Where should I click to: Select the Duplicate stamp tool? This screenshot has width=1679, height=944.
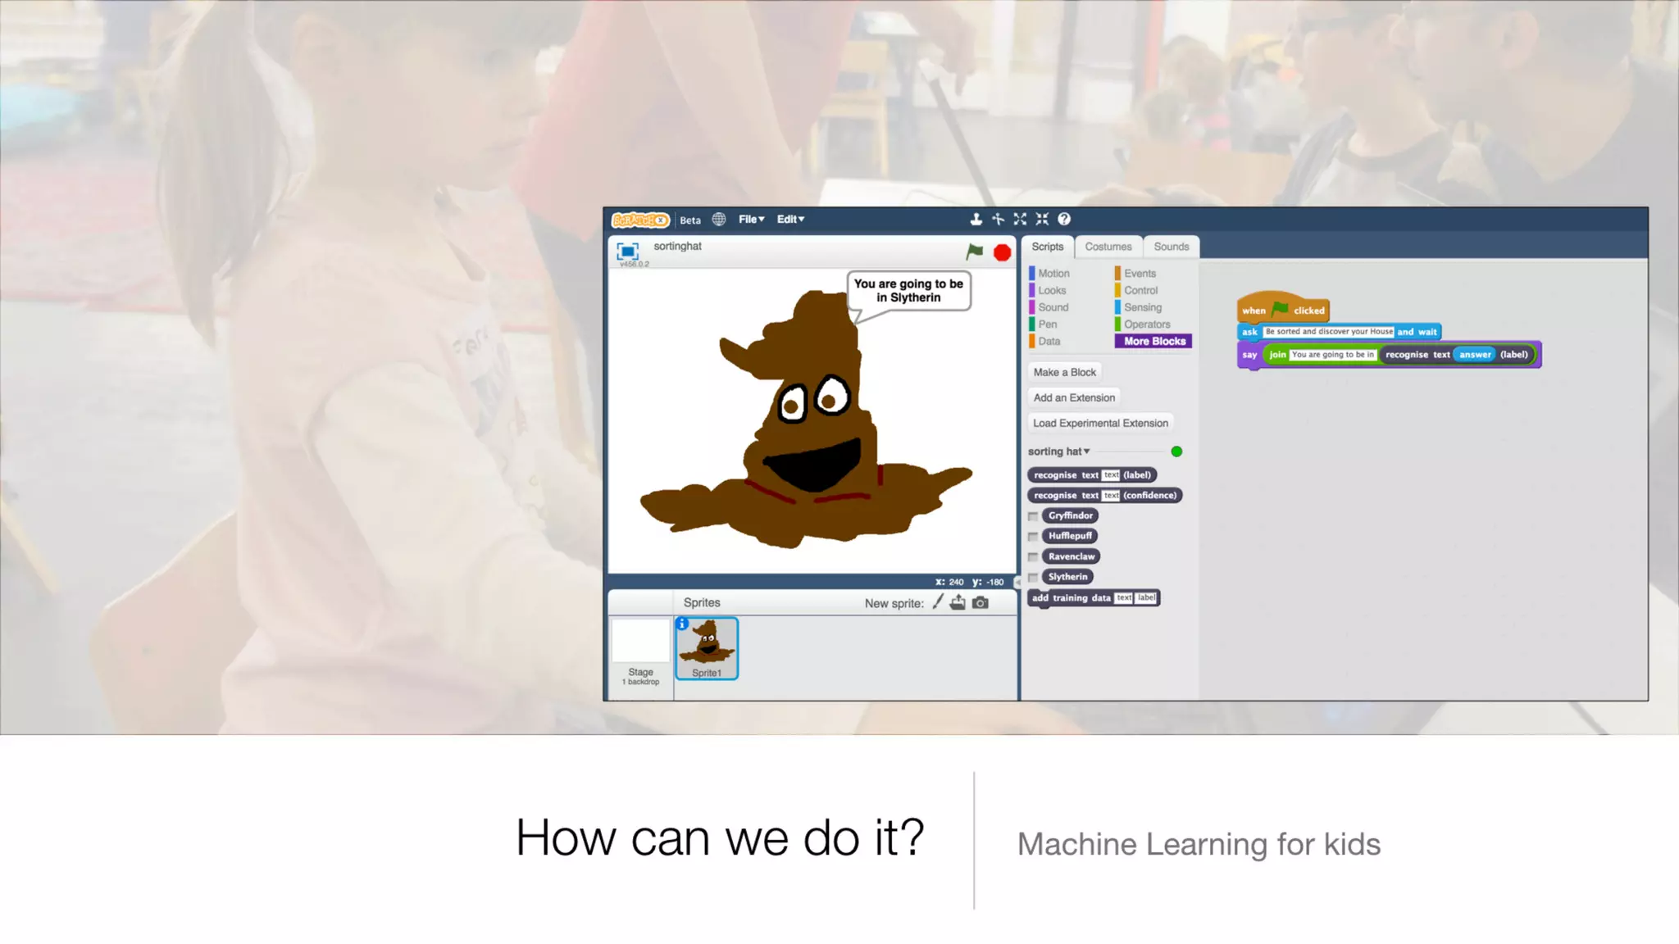click(976, 219)
